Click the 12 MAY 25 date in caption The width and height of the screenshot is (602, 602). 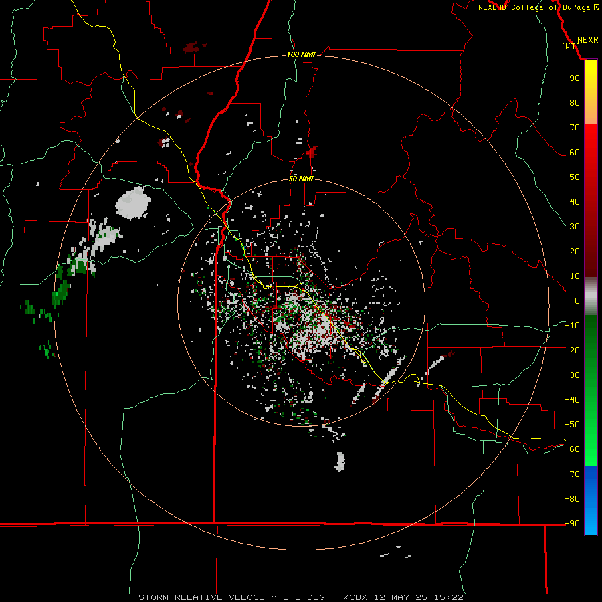pyautogui.click(x=401, y=597)
